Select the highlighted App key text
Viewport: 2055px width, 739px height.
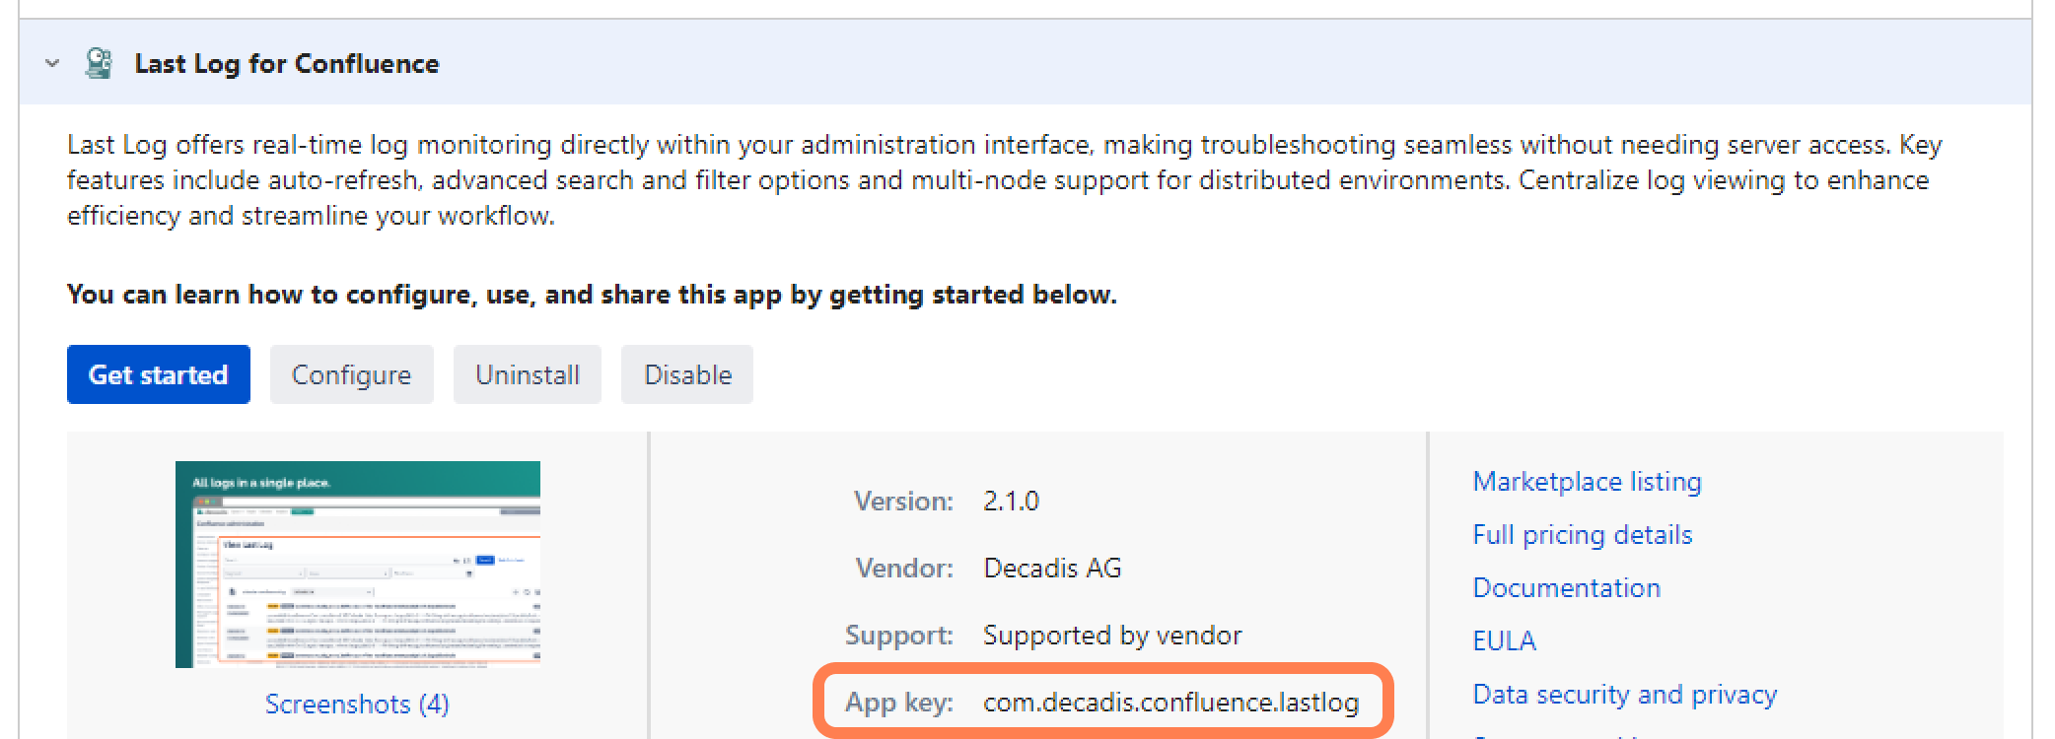(1171, 703)
